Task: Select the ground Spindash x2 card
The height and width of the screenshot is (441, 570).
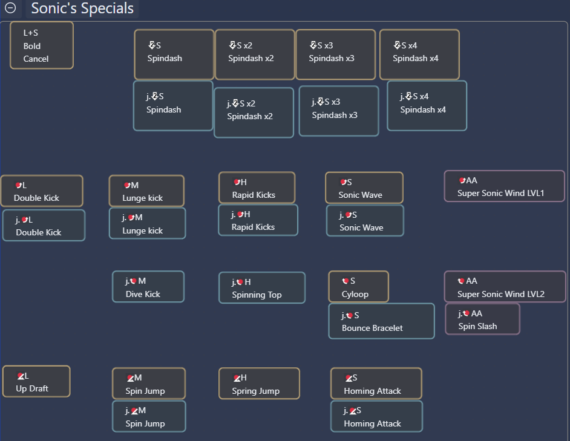Action: click(255, 54)
